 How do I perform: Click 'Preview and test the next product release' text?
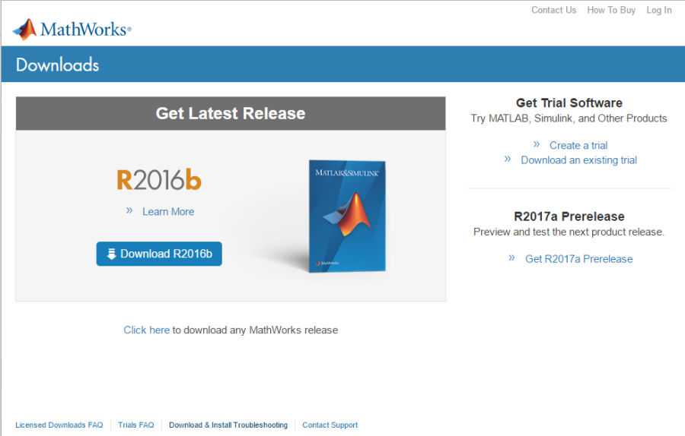point(569,232)
